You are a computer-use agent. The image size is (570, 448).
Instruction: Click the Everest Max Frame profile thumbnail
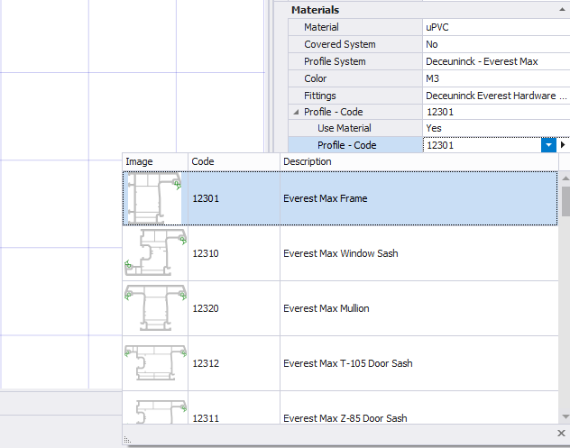tap(154, 197)
